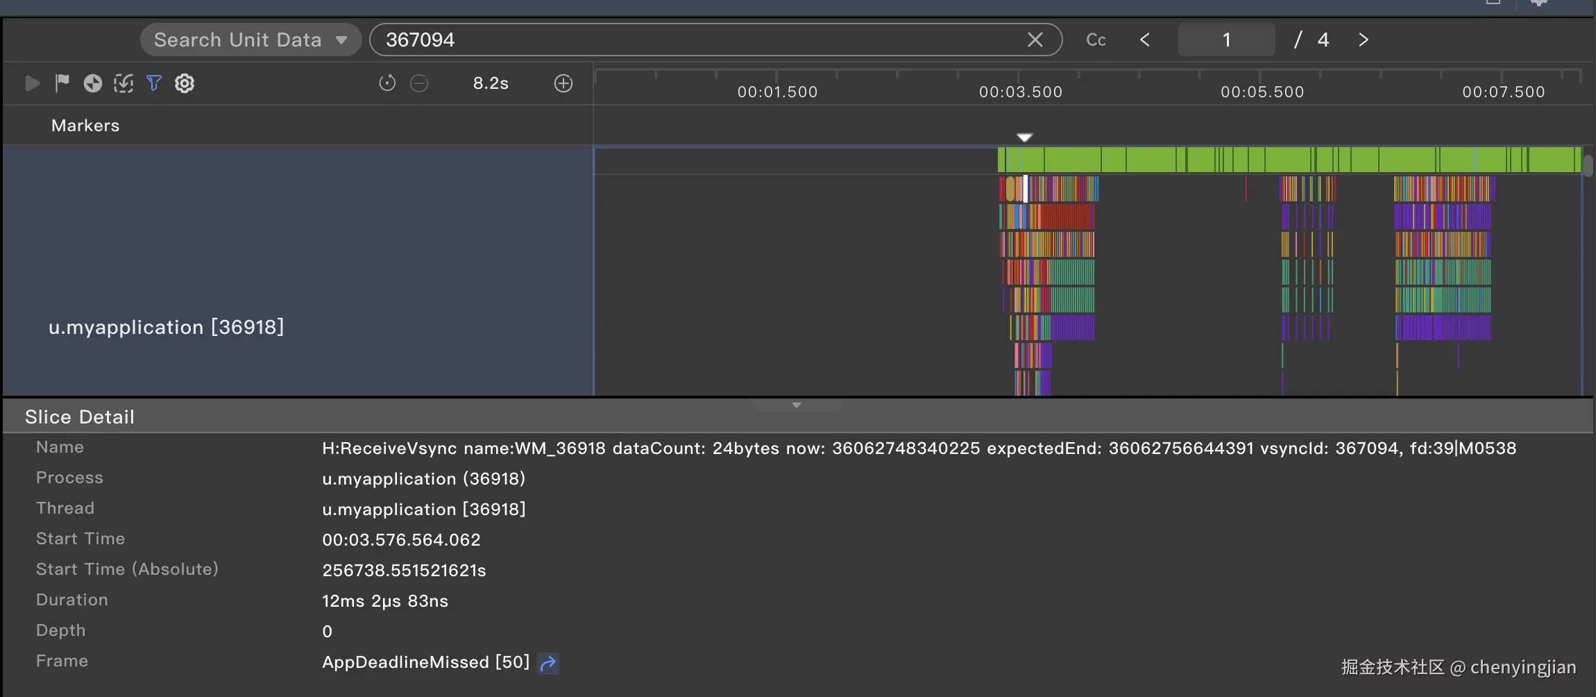
Task: Click the total results count 4
Action: [x=1323, y=40]
